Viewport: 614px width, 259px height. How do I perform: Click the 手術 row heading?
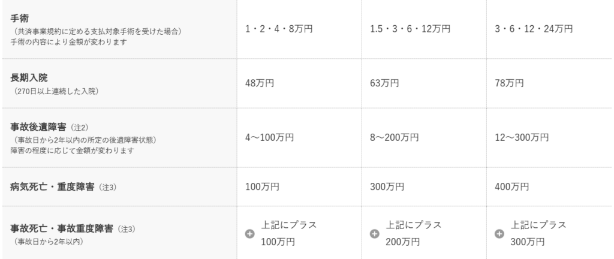[19, 19]
